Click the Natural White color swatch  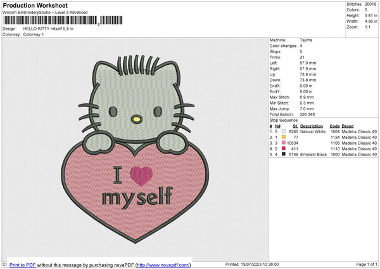tap(284, 131)
